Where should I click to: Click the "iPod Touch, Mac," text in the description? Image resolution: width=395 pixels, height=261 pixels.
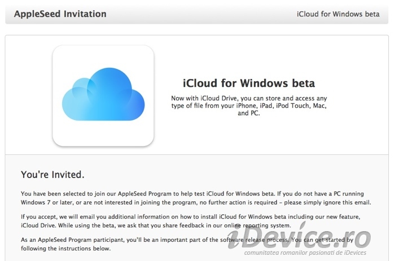click(301, 106)
